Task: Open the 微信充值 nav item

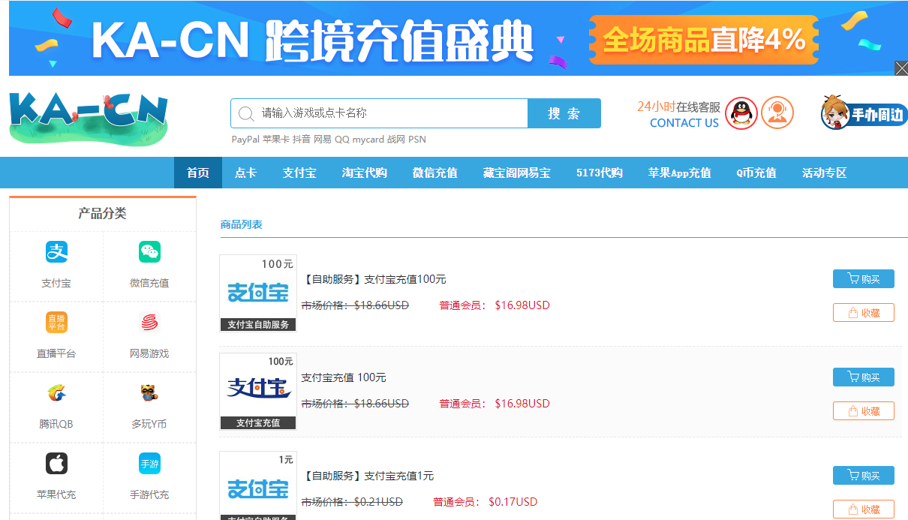Action: [435, 173]
